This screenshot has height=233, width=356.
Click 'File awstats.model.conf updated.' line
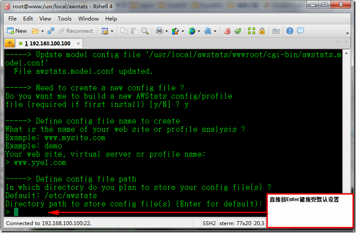(83, 71)
